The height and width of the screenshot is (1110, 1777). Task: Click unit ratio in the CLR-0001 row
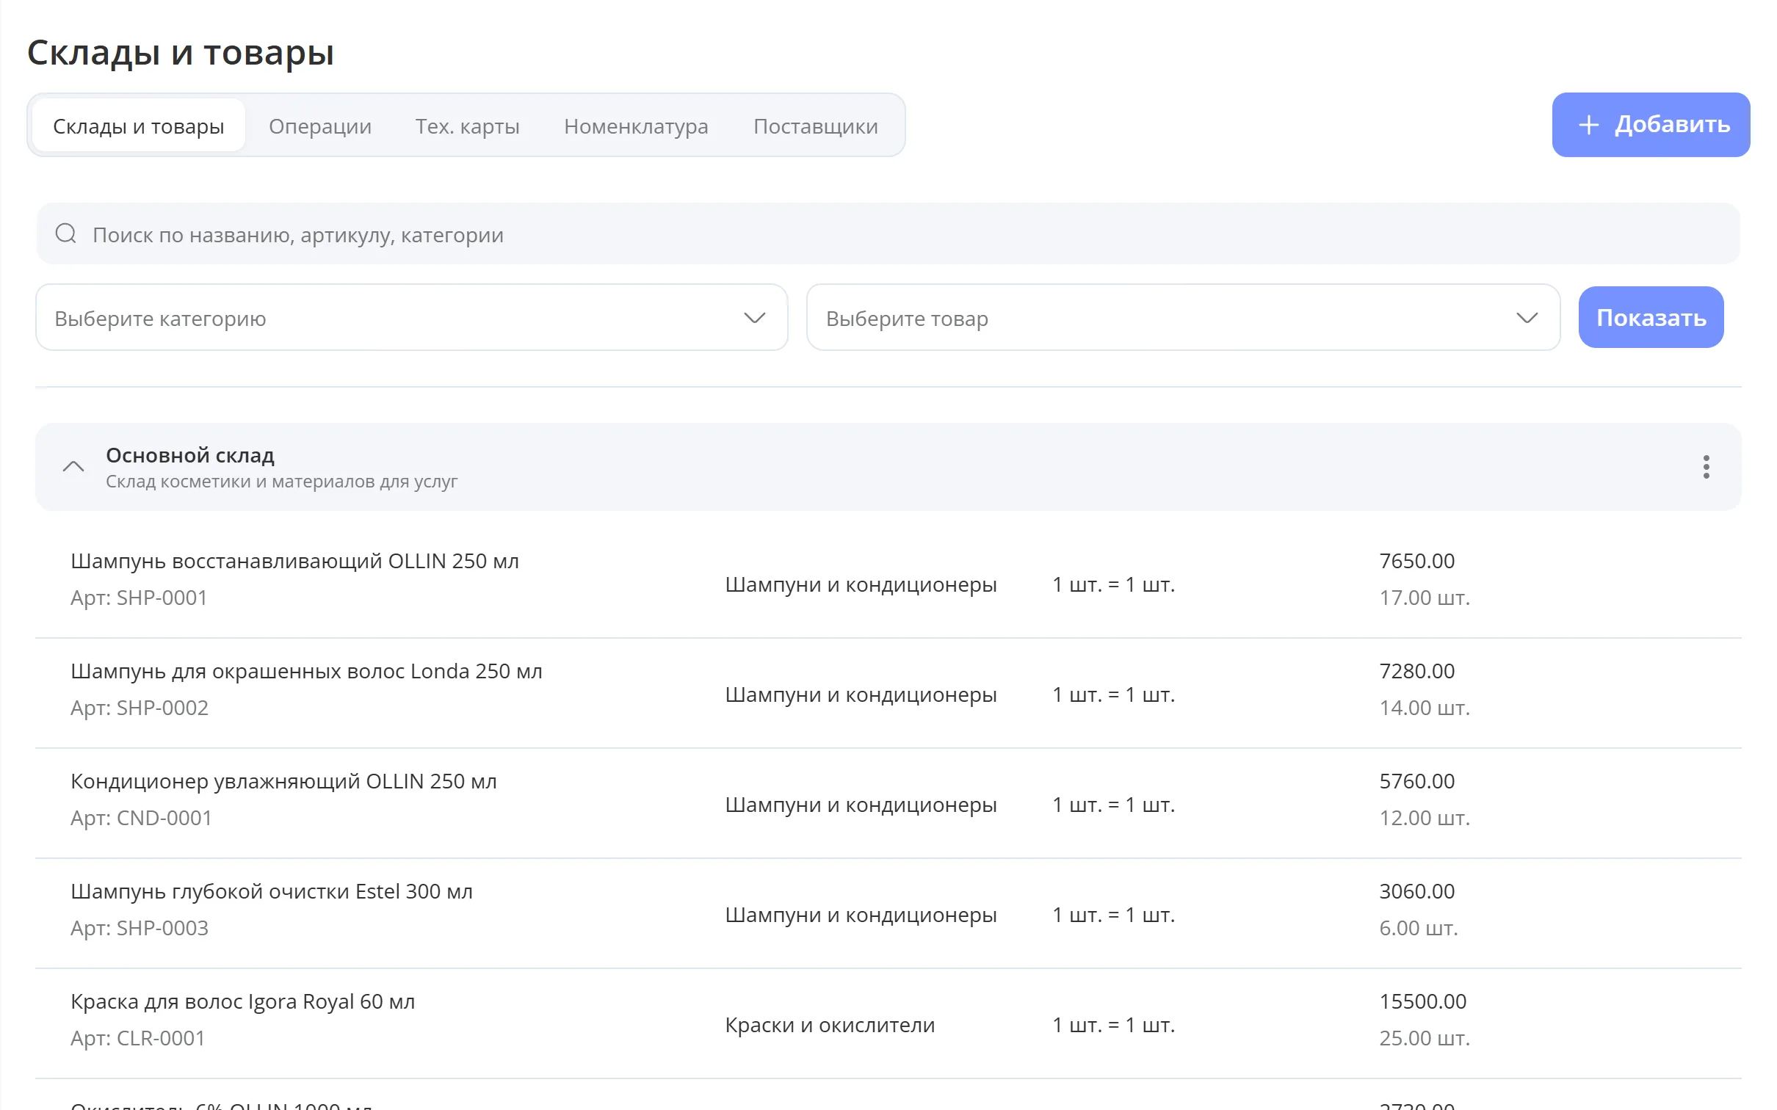[1114, 1025]
